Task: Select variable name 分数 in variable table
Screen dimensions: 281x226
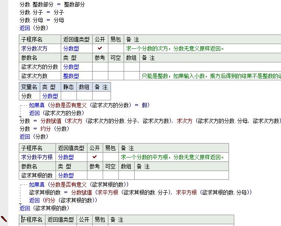Action: click(x=26, y=96)
